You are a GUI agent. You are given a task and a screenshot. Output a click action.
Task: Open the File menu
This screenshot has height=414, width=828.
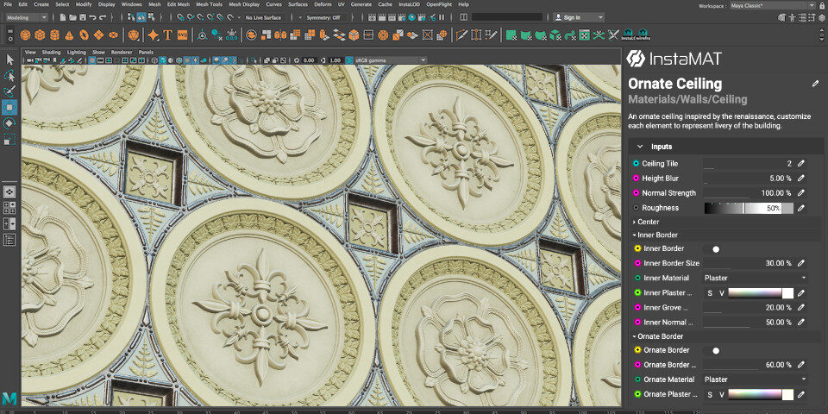(8, 4)
